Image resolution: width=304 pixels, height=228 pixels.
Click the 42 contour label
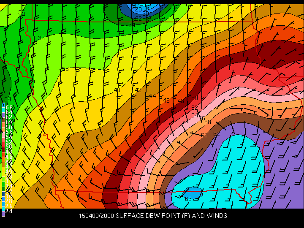click(138, 90)
